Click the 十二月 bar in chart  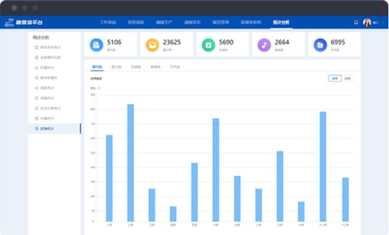click(346, 199)
